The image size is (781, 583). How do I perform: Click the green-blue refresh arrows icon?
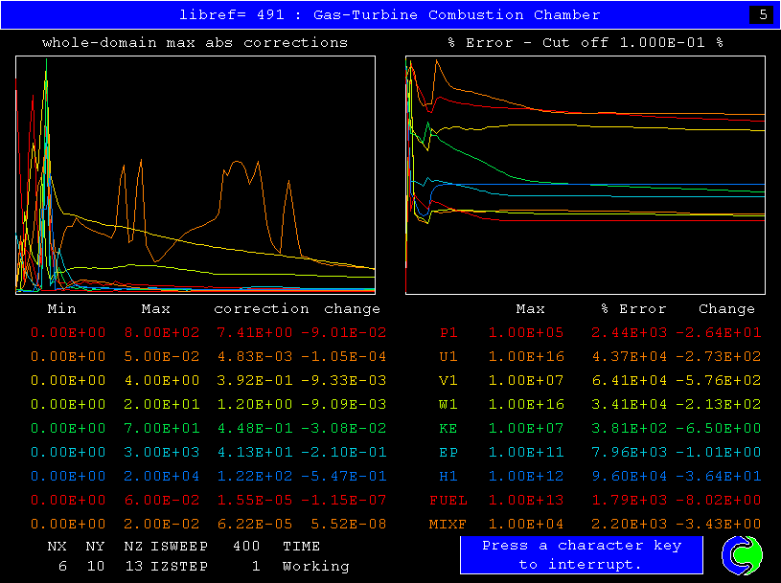point(742,555)
